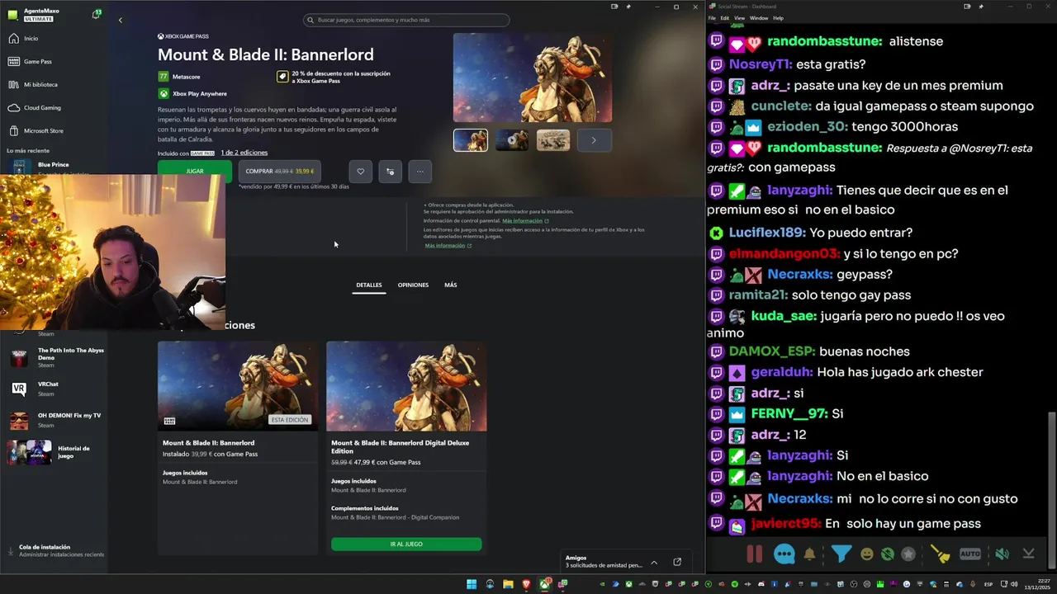Click the icon button next to the wishlist heart
The height and width of the screenshot is (594, 1057).
390,171
